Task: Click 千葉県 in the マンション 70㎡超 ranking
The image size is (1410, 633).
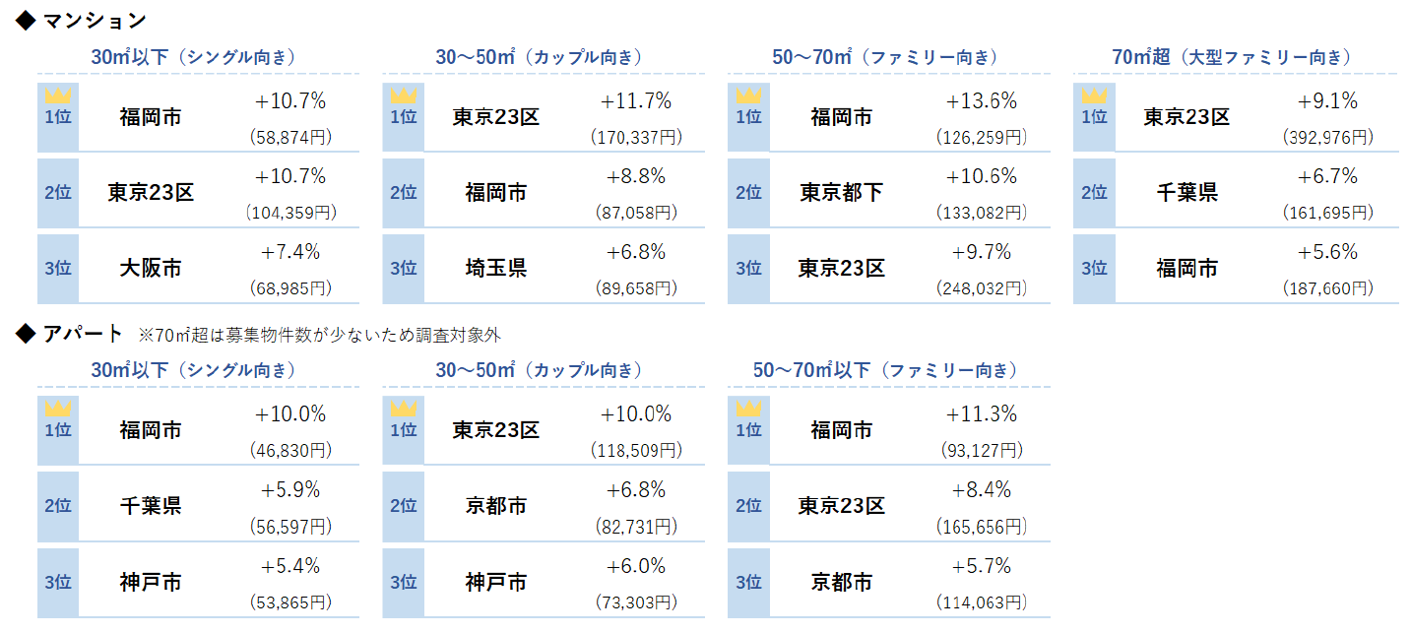Action: tap(1186, 192)
